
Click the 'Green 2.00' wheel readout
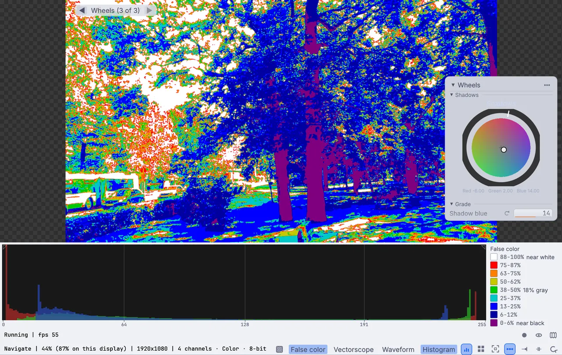tap(500, 191)
